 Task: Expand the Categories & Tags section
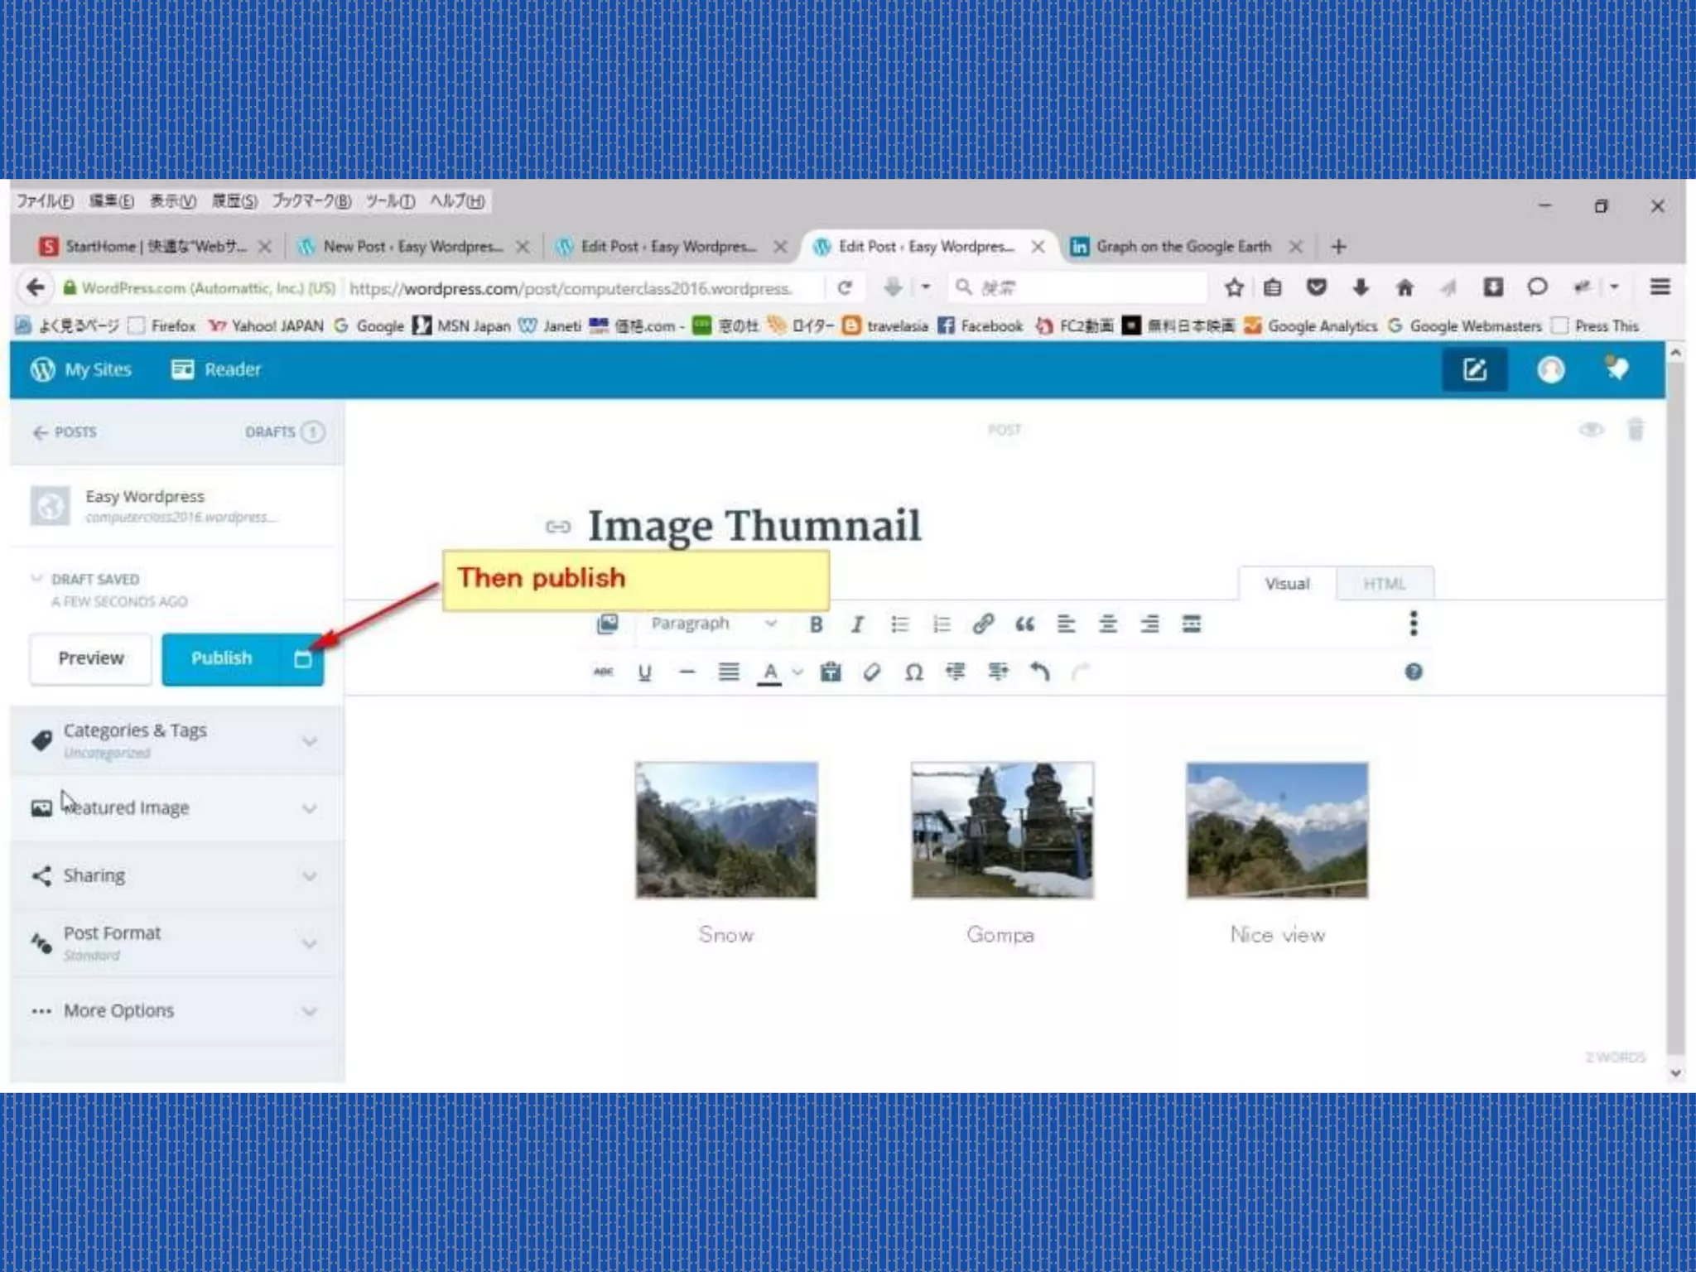click(176, 740)
